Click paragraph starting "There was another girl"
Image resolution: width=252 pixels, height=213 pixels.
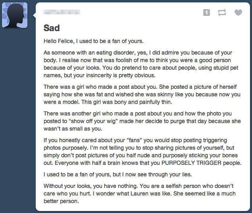(x=142, y=121)
